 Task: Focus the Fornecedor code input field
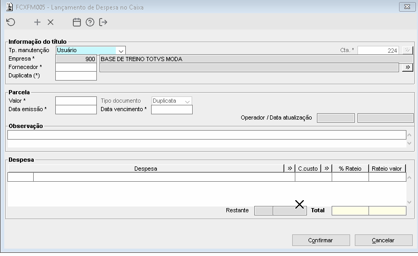76,67
